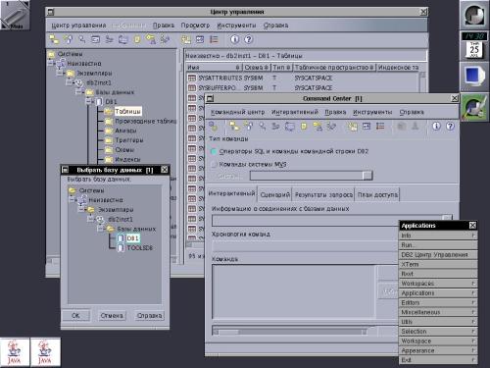Click the SYSATTRIBUTES table row icon
The height and width of the screenshot is (368, 490).
(192, 78)
